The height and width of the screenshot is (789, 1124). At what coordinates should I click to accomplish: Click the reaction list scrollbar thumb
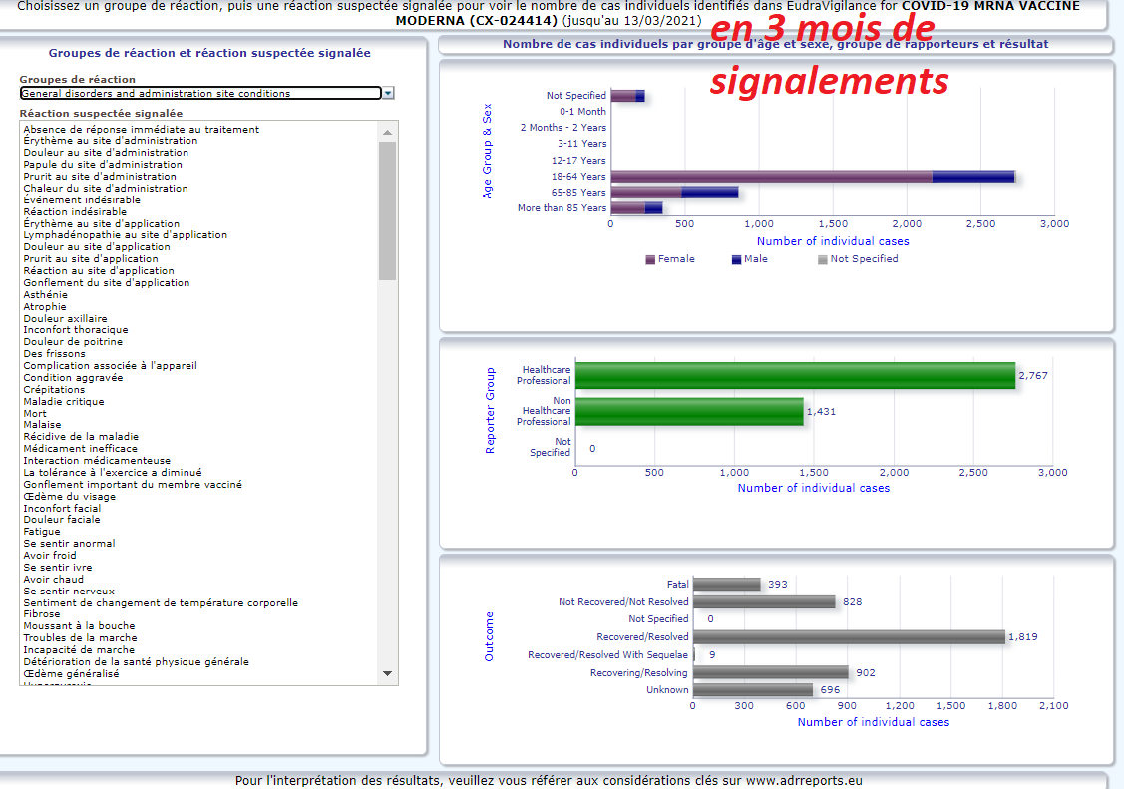388,209
